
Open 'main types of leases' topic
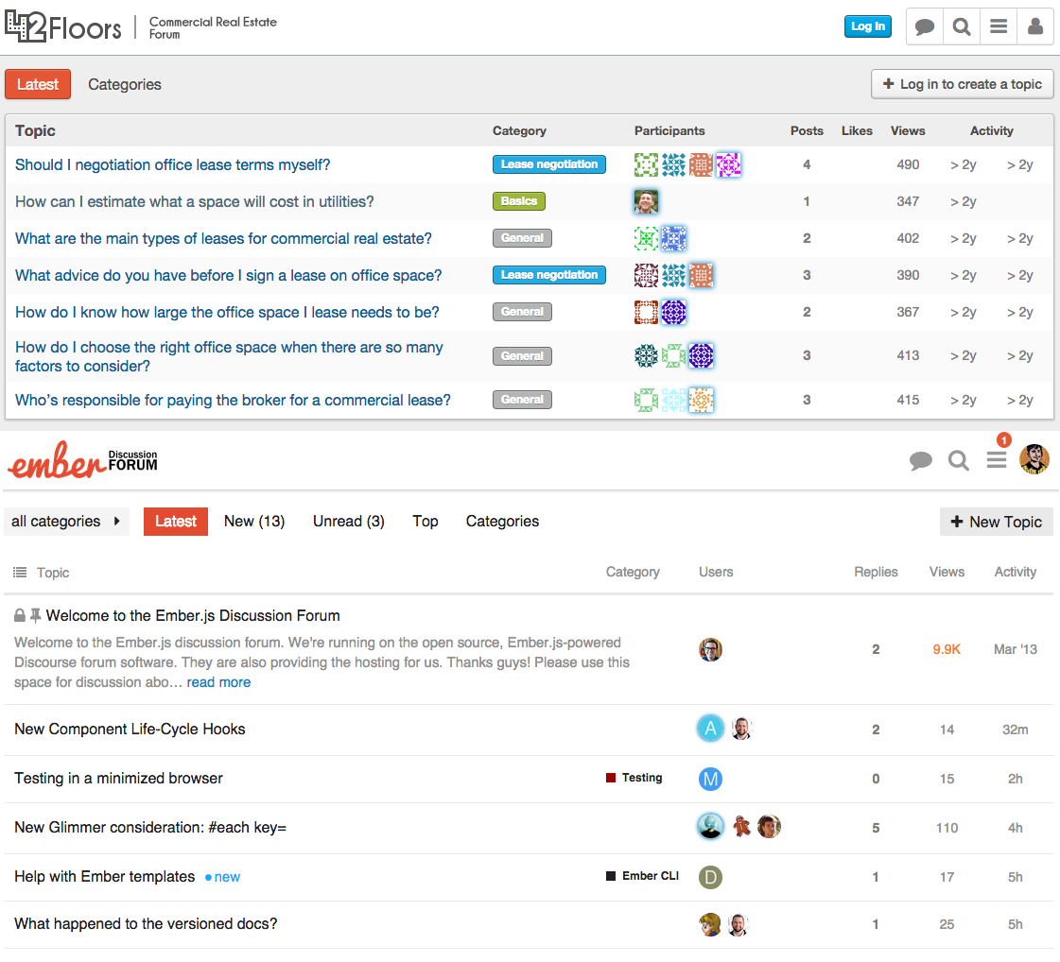(223, 238)
